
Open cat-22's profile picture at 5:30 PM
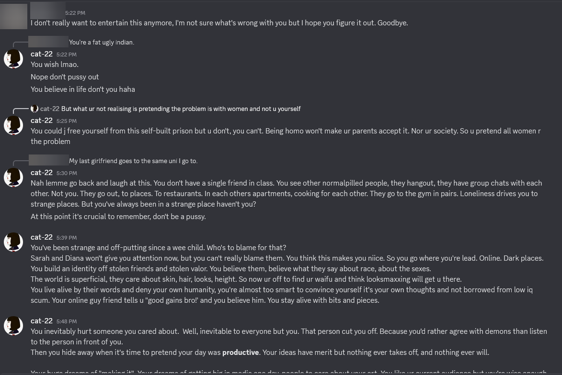point(13,177)
